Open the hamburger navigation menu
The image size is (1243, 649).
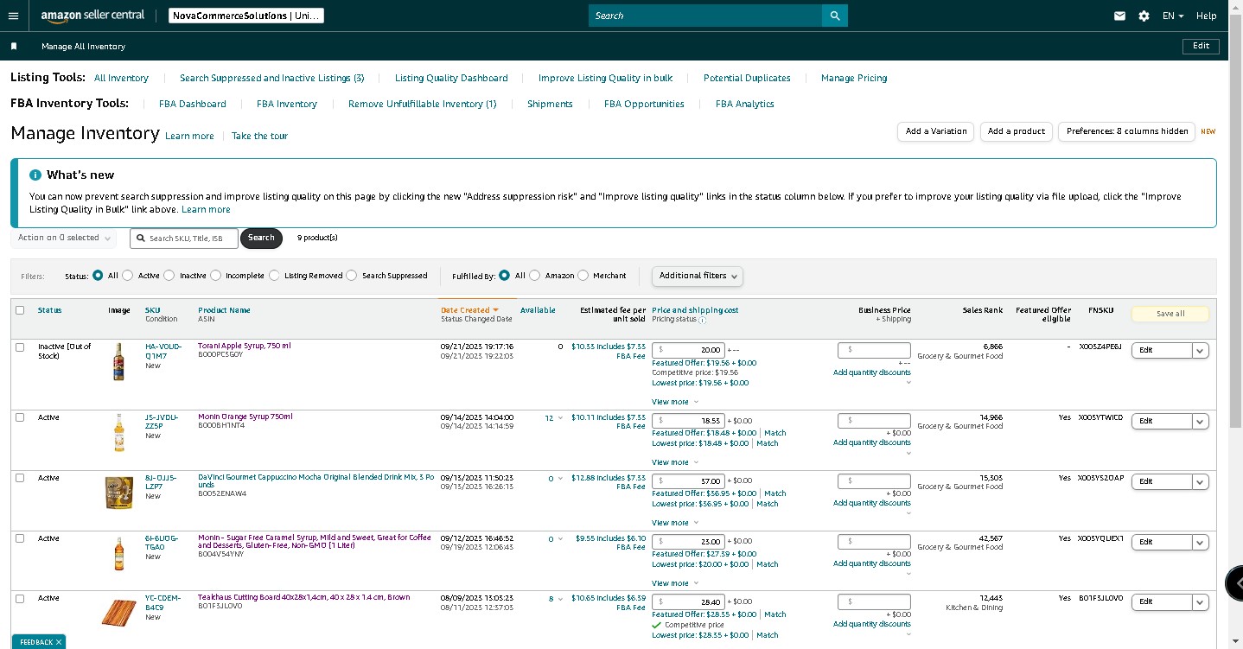[13, 16]
